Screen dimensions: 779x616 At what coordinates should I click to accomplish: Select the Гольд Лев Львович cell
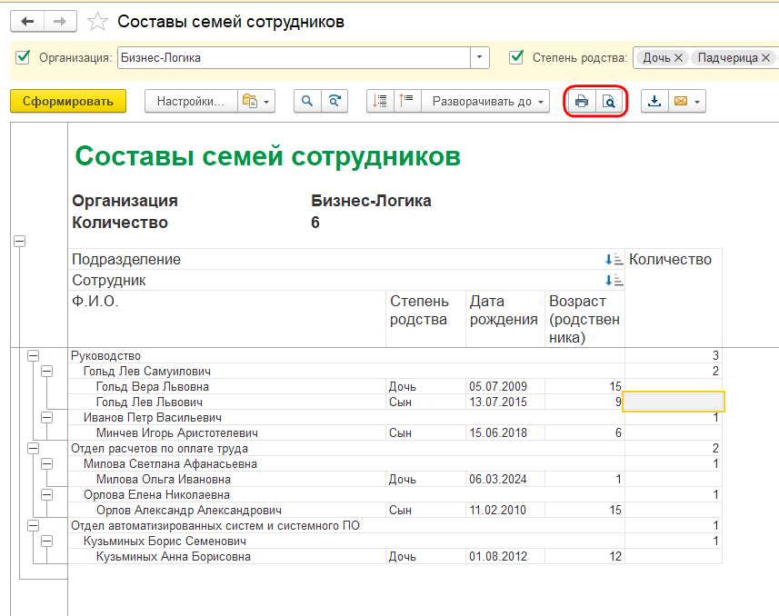[227, 402]
